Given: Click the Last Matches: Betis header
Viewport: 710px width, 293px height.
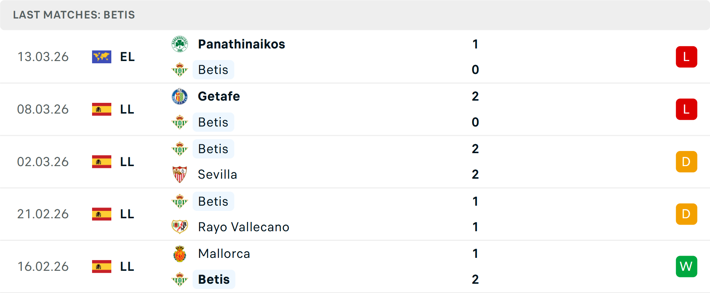Looking at the screenshot, I should click(x=74, y=15).
